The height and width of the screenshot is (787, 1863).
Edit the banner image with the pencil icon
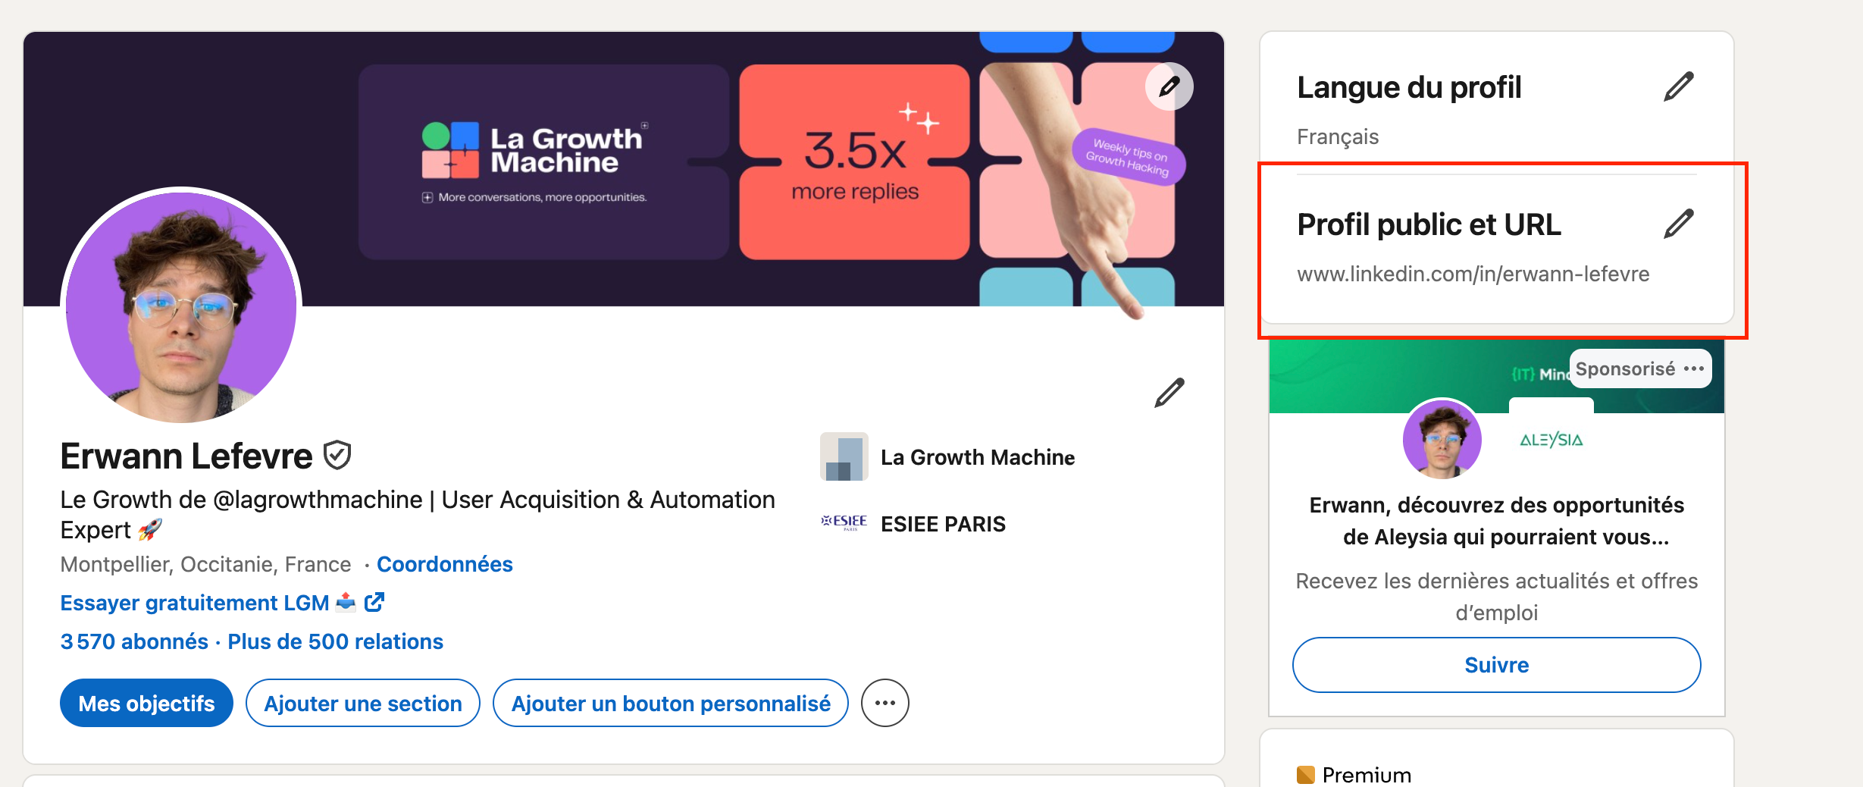pyautogui.click(x=1168, y=86)
